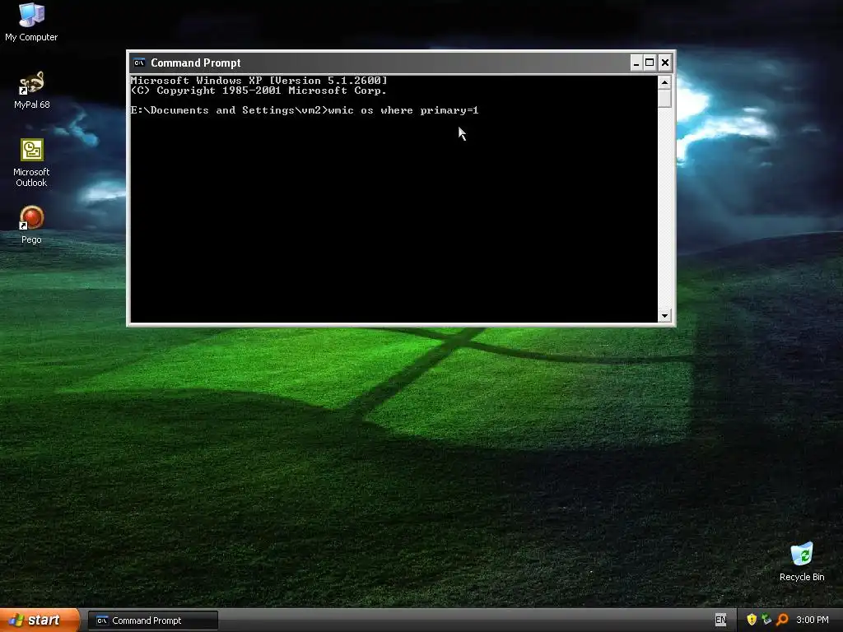Select the Microsoft Outlook desktop icon
Screen dimensions: 843x632
click(31, 163)
